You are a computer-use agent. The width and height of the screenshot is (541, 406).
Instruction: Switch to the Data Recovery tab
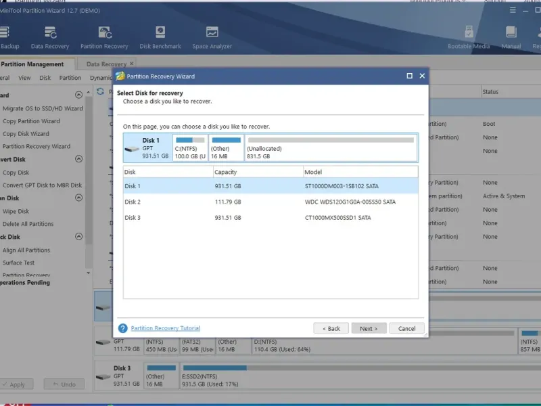click(x=106, y=64)
